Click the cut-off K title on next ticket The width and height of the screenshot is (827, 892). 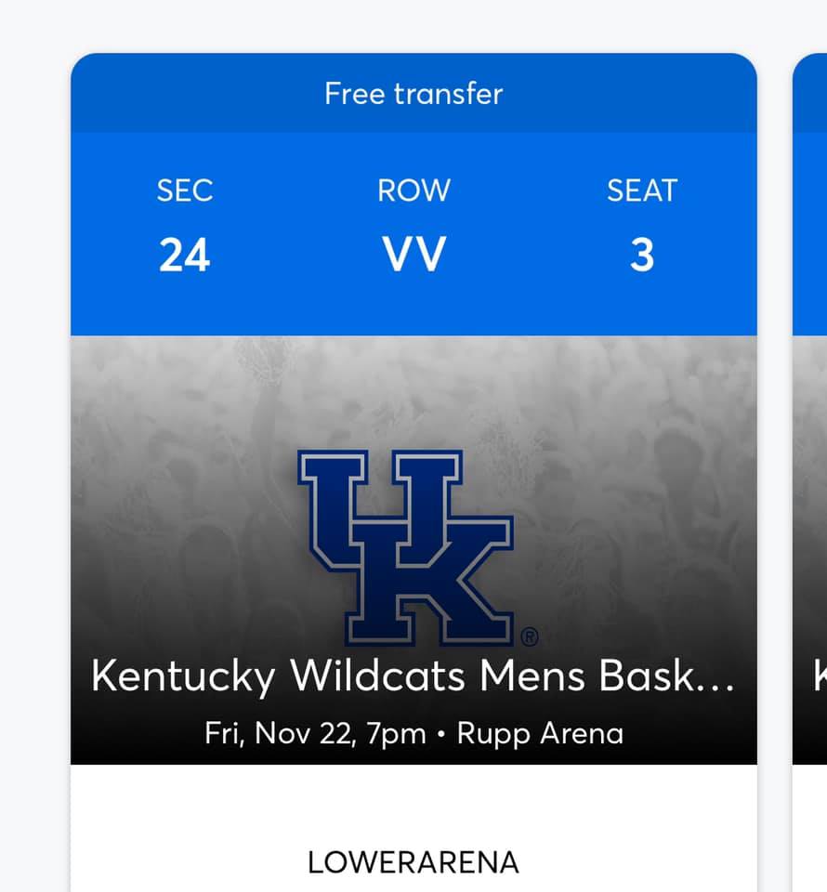coord(819,677)
